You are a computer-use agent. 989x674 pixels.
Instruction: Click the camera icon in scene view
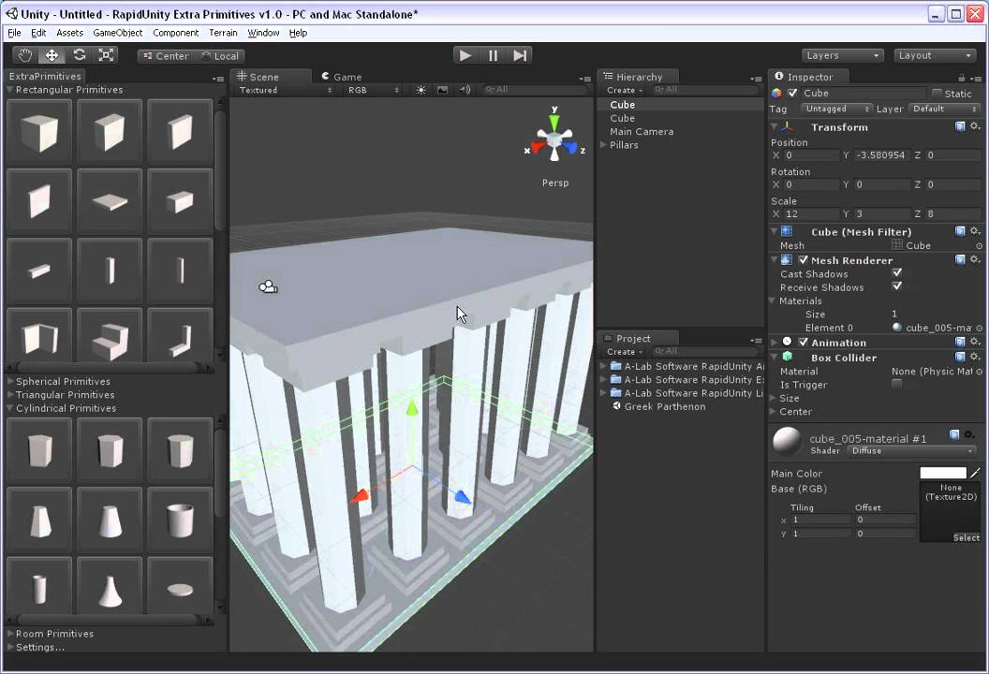tap(268, 287)
